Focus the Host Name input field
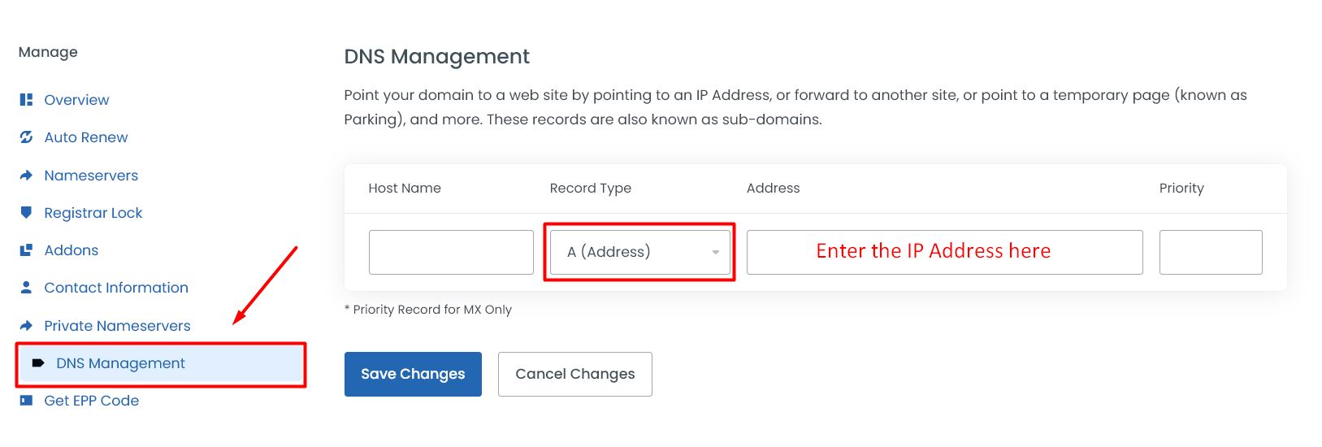Viewport: 1322px width, 447px height. pyautogui.click(x=451, y=252)
